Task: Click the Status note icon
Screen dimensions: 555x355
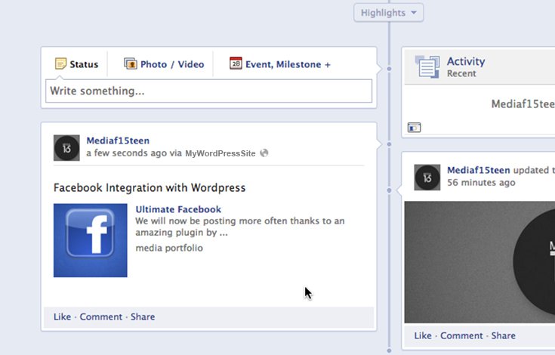Action: (60, 63)
